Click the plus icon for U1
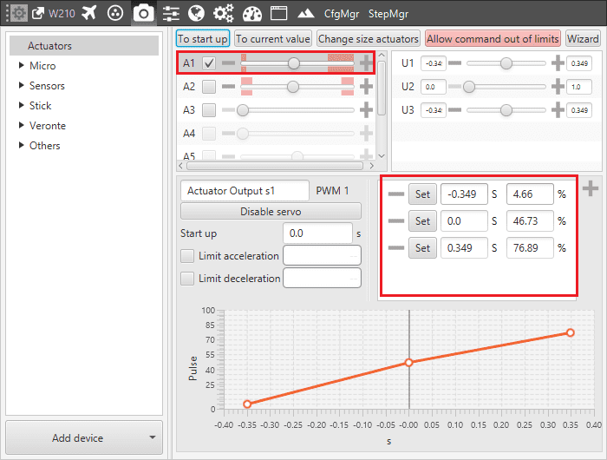 click(x=558, y=63)
